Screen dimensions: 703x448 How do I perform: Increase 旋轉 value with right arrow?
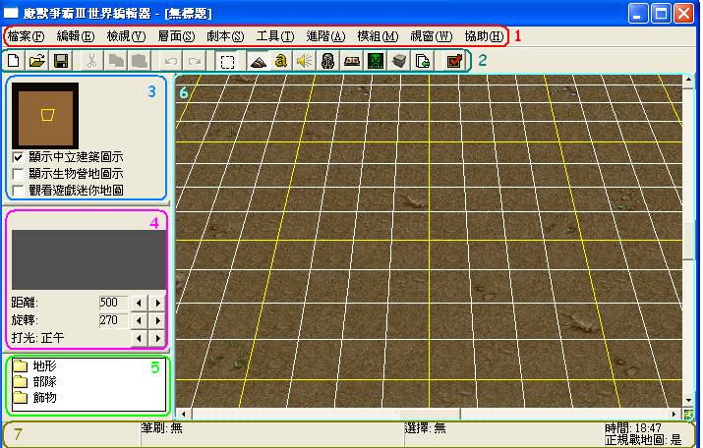pyautogui.click(x=158, y=320)
